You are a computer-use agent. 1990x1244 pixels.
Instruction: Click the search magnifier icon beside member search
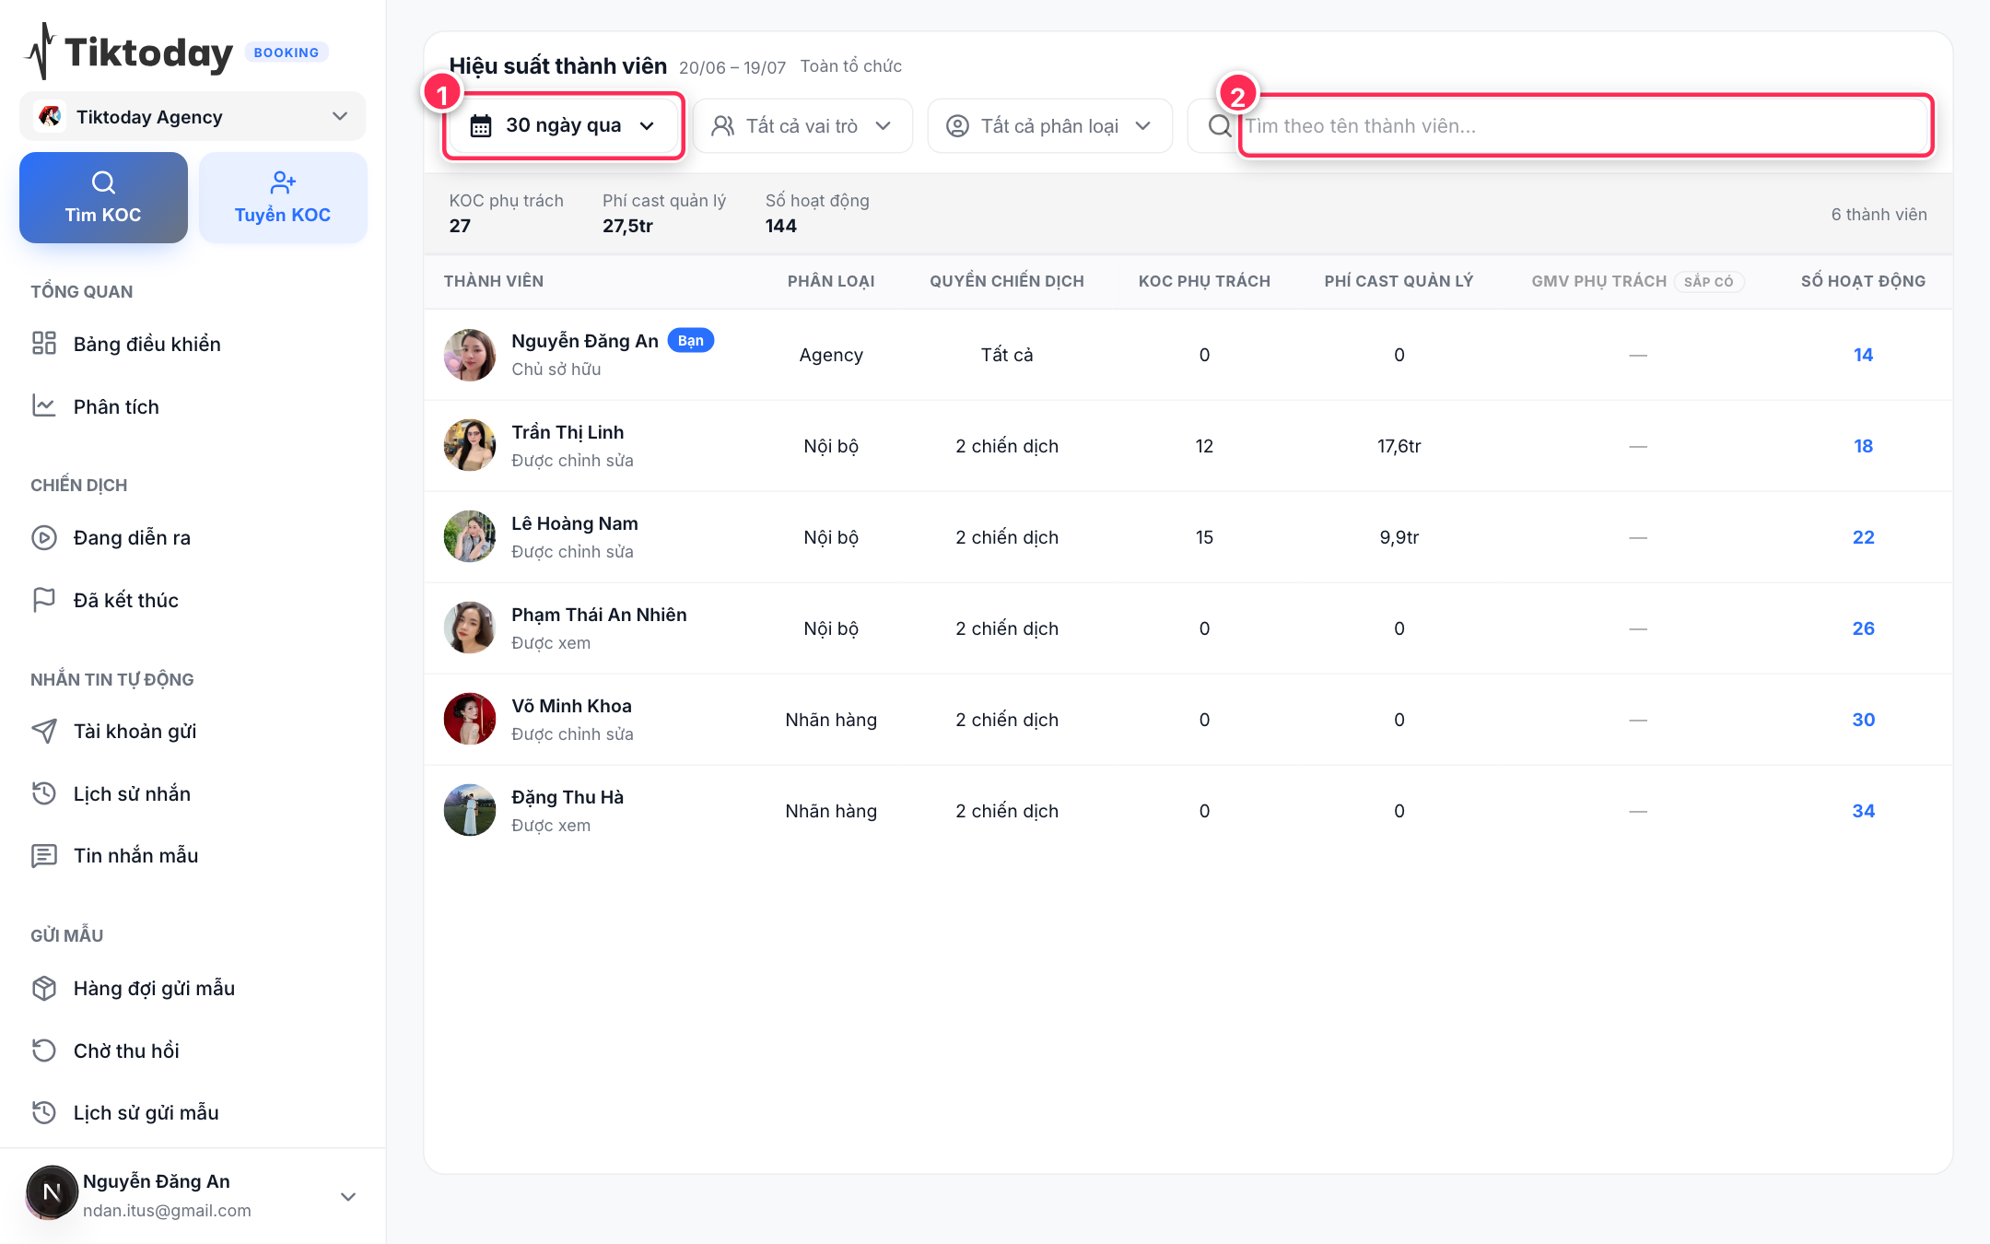pos(1219,126)
